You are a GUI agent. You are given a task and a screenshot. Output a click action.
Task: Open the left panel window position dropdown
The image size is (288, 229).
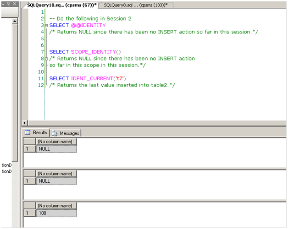point(3,4)
